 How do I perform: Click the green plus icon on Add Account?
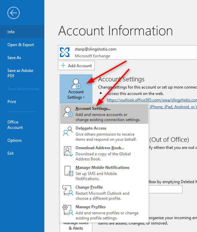(63, 65)
